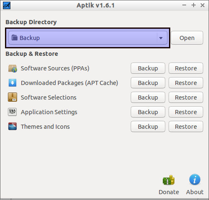
Task: Click the Donate money icon
Action: (x=169, y=180)
